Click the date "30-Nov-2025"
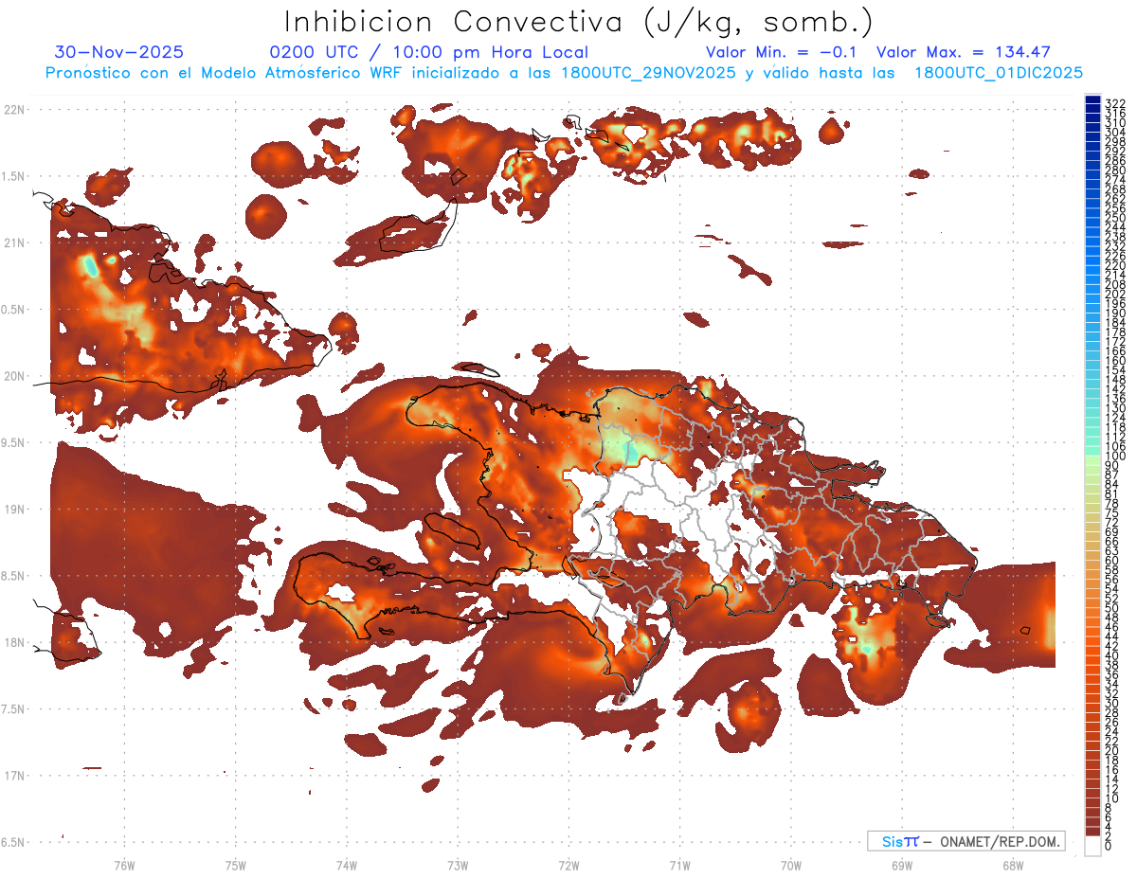Screen dimensions: 1137x878 (x=119, y=52)
